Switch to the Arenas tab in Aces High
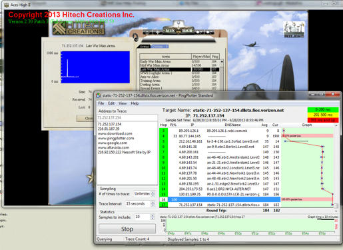The width and height of the screenshot is (343, 250). pyautogui.click(x=145, y=47)
